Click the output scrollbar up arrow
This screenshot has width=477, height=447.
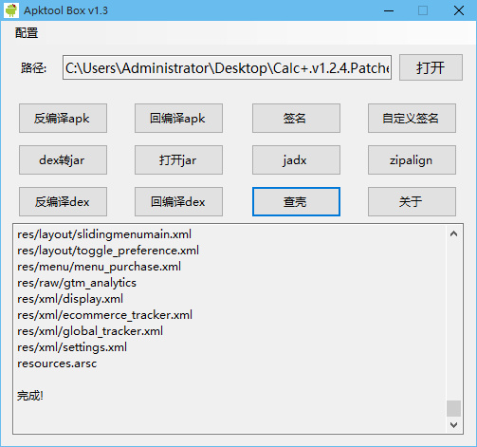point(453,233)
